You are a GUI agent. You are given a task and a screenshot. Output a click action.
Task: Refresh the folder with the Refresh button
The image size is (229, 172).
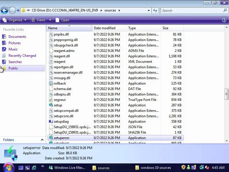click(155, 11)
